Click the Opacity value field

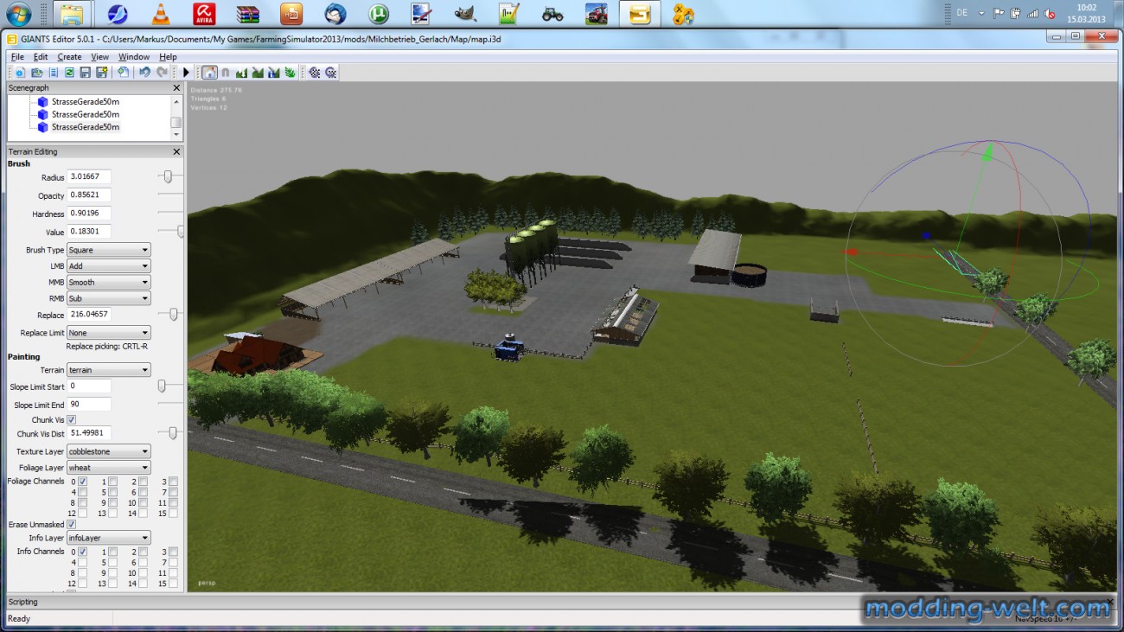point(89,195)
